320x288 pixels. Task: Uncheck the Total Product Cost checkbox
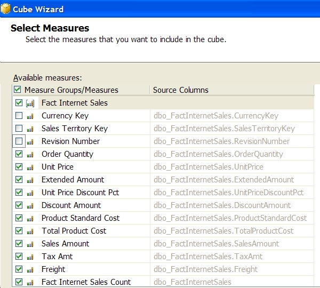(x=19, y=230)
